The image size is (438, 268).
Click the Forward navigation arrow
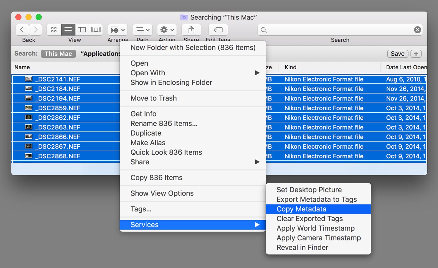point(35,30)
